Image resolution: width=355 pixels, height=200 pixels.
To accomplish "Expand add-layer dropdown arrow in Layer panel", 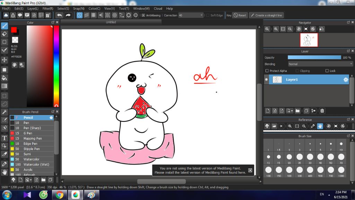I will [292, 111].
